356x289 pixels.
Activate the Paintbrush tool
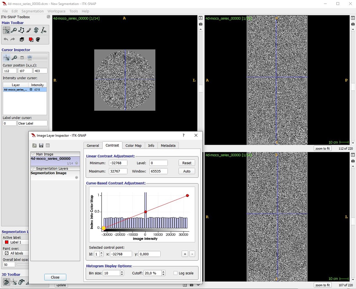coord(28,30)
